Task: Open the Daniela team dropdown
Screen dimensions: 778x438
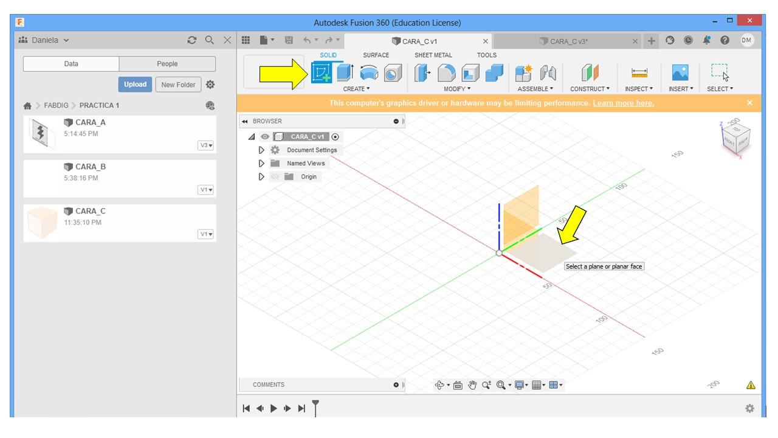Action: pyautogui.click(x=44, y=40)
